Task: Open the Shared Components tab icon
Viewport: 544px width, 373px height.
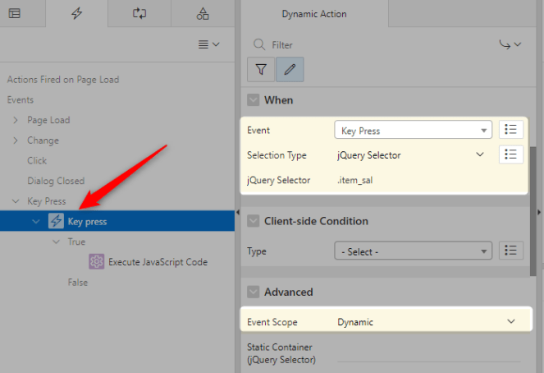Action: click(202, 14)
